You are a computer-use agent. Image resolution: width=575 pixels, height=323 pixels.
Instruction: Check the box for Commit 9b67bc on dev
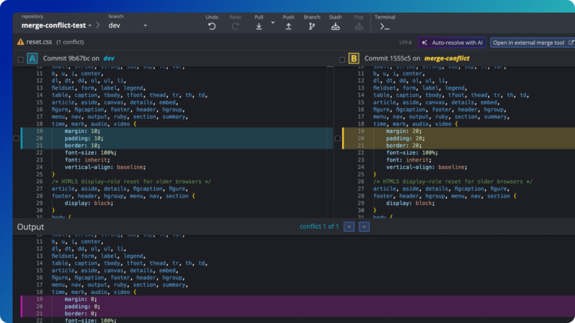click(x=20, y=58)
